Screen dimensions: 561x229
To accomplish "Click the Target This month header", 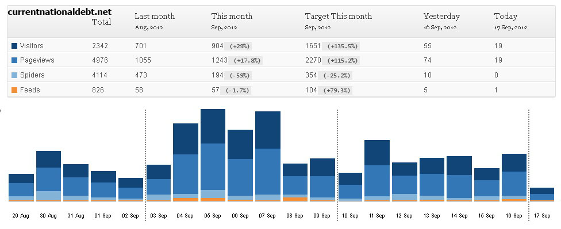I will [x=338, y=17].
